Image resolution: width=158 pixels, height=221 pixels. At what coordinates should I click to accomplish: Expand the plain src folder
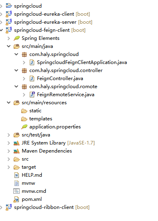(x=9, y=159)
